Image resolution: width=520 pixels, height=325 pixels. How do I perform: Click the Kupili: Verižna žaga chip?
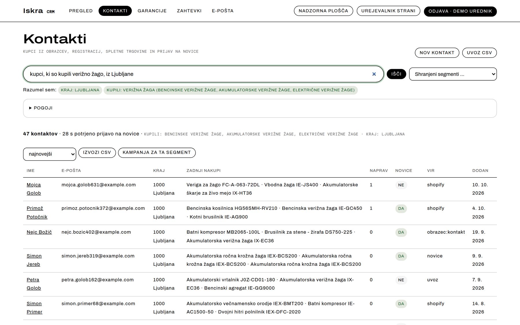(231, 90)
